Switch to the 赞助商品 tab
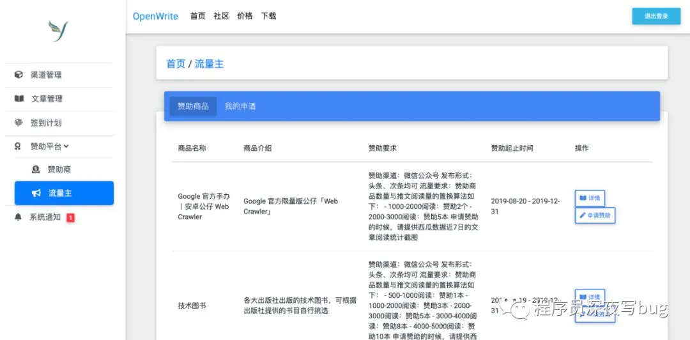This screenshot has height=340, width=690. pyautogui.click(x=193, y=106)
